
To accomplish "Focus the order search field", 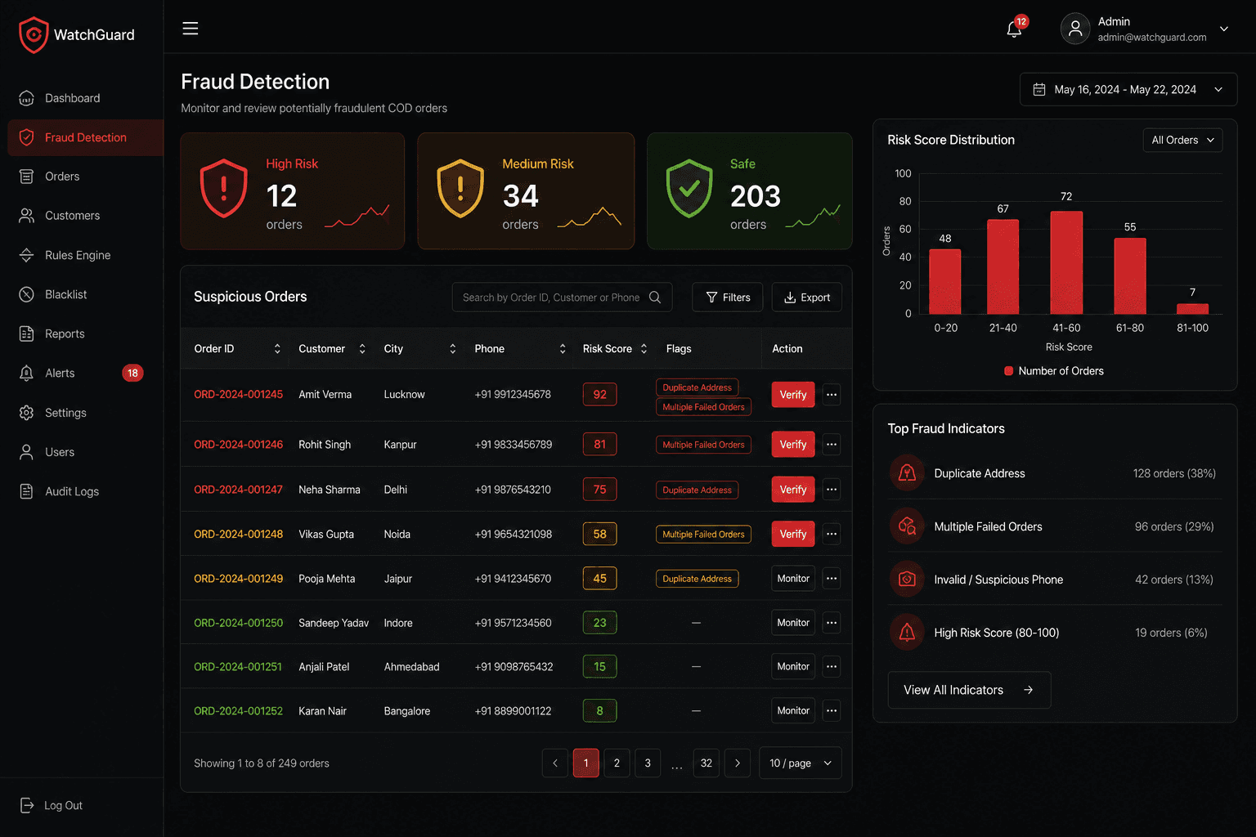I will tap(563, 298).
